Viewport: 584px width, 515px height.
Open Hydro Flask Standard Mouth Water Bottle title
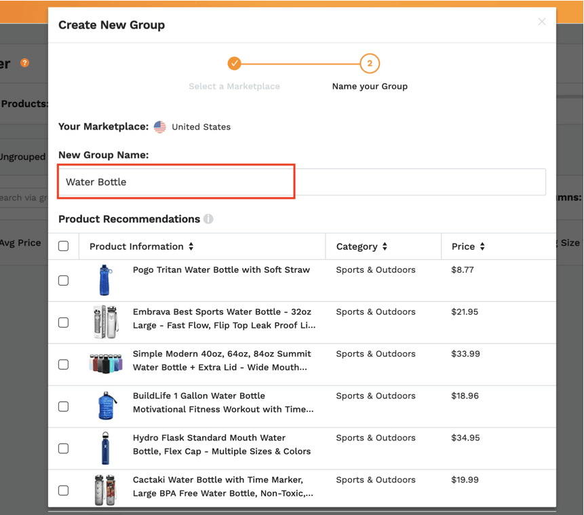[x=222, y=444]
